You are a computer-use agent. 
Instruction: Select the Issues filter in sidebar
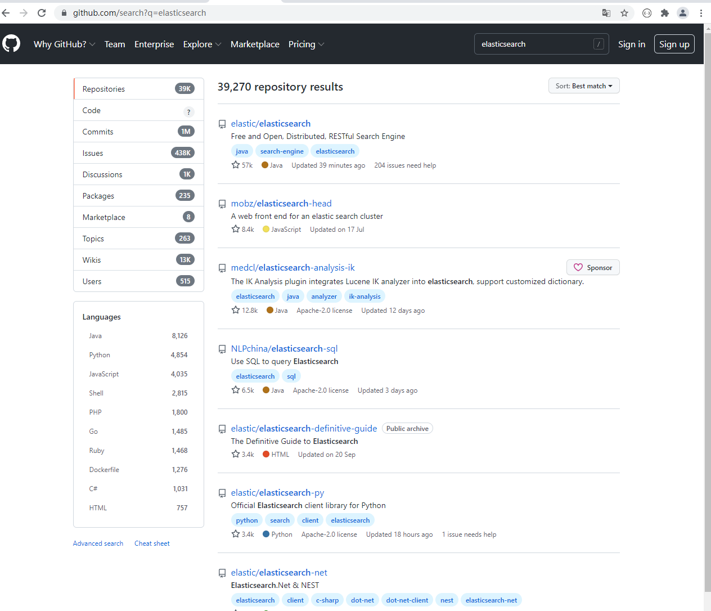(138, 153)
